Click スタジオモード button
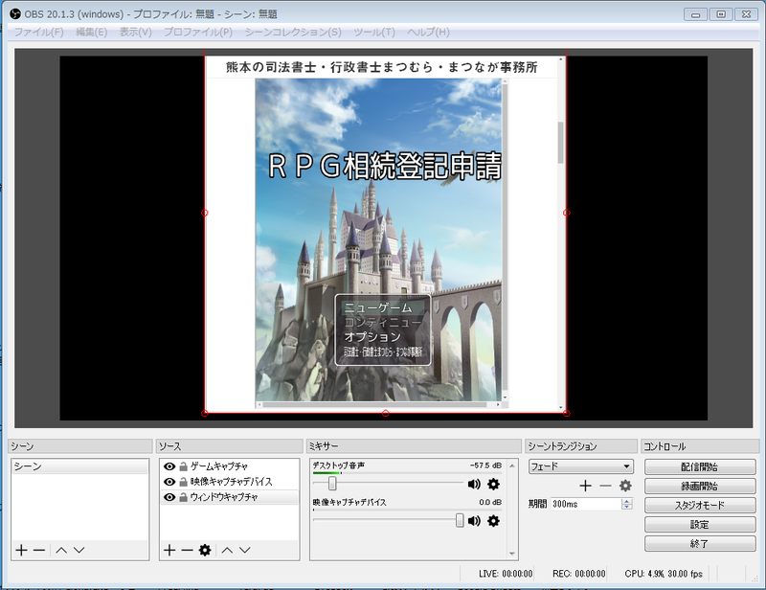This screenshot has height=590, width=766. [x=700, y=505]
